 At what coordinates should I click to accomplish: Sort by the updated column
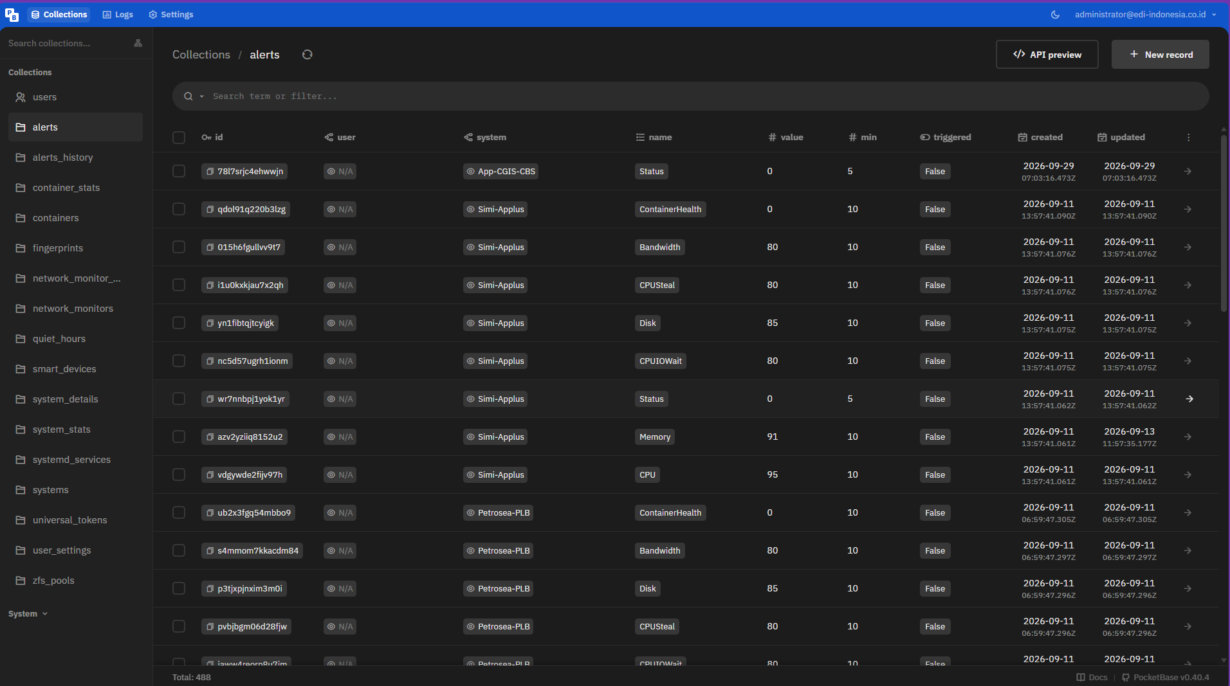[x=1121, y=138]
